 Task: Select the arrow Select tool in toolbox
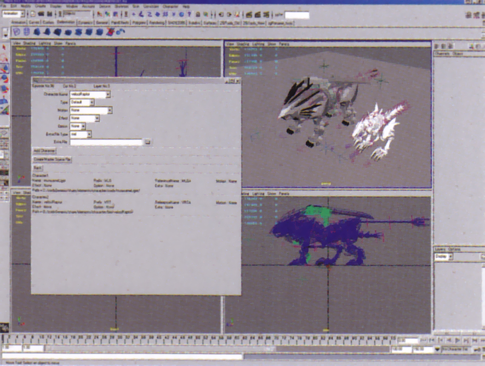(x=4, y=47)
